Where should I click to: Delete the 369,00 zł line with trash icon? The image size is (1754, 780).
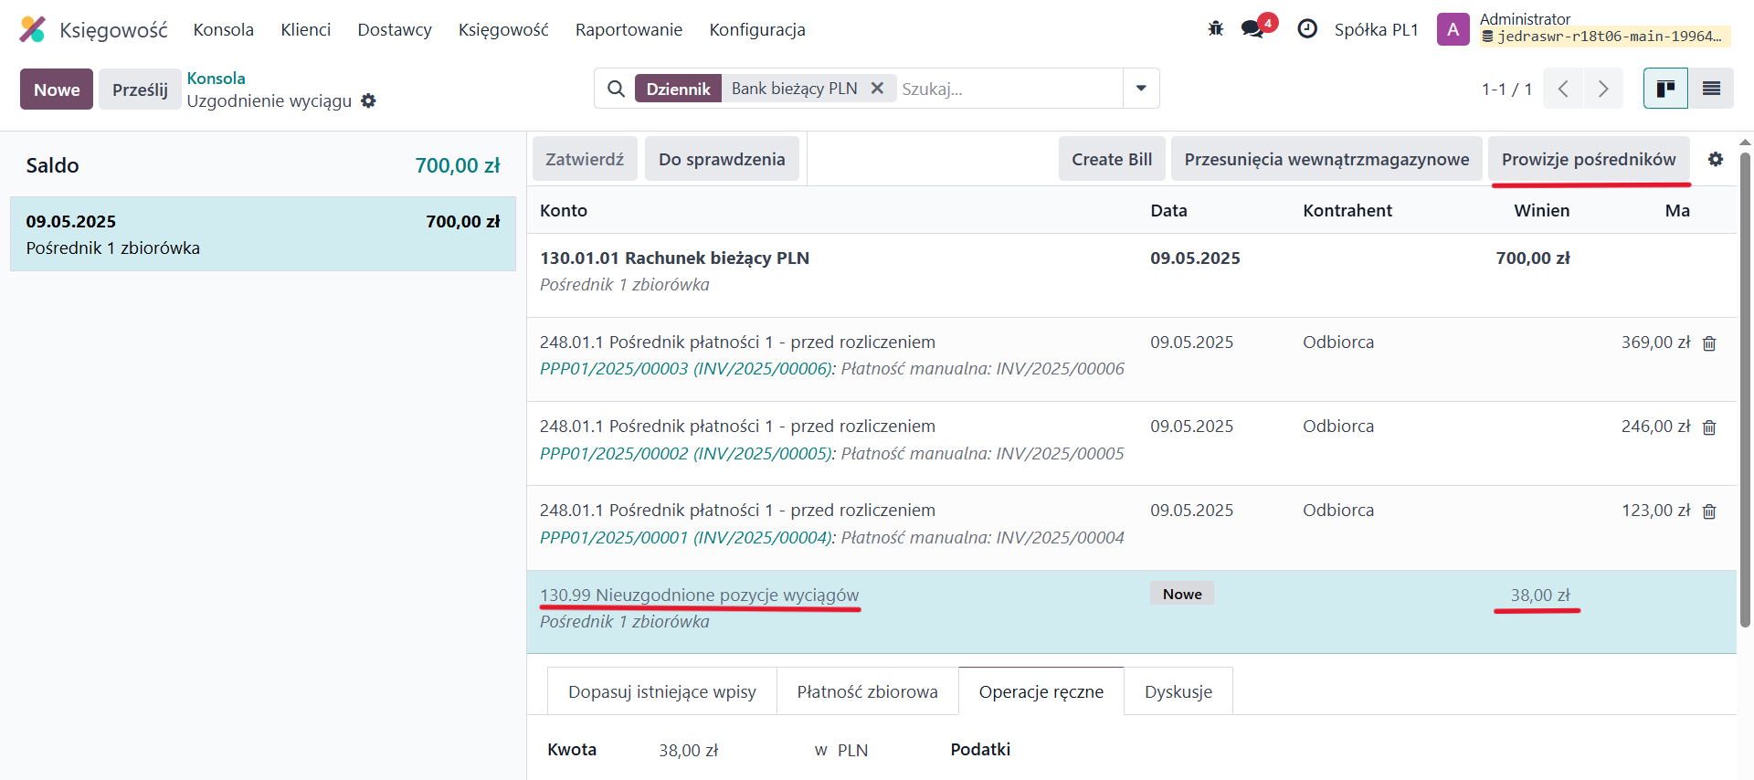click(1709, 343)
